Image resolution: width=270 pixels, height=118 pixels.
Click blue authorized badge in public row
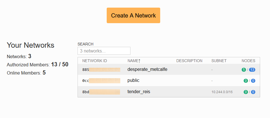click(x=253, y=81)
